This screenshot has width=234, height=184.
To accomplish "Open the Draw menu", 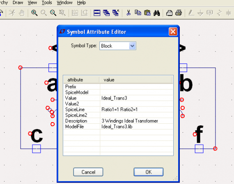I will coord(18,2).
